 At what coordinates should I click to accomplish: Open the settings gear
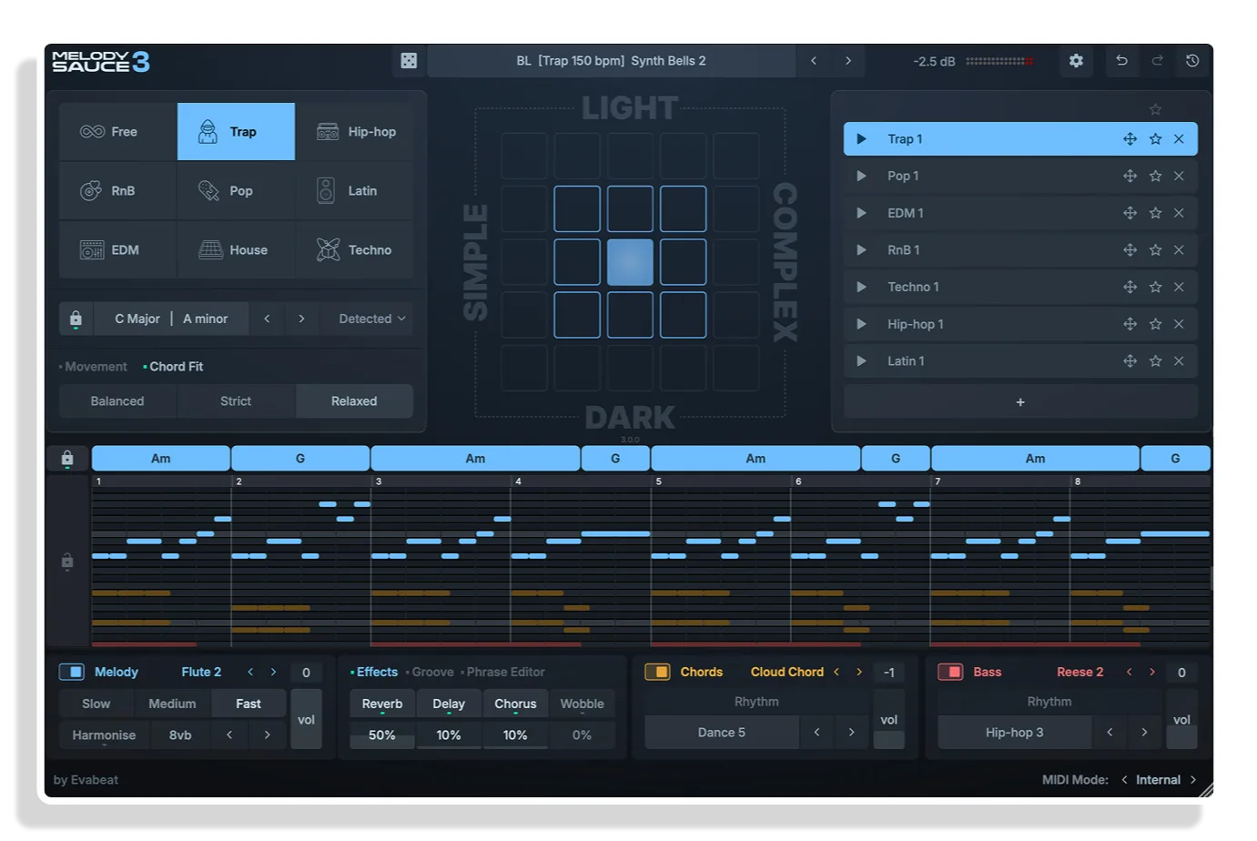[1076, 61]
